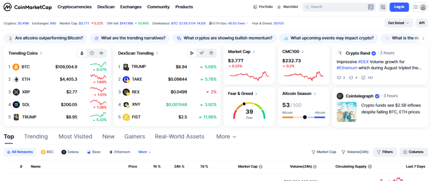Image resolution: width=431 pixels, height=181 pixels.
Task: Select XNY token icon in DexScan Trending
Action: coord(126,105)
